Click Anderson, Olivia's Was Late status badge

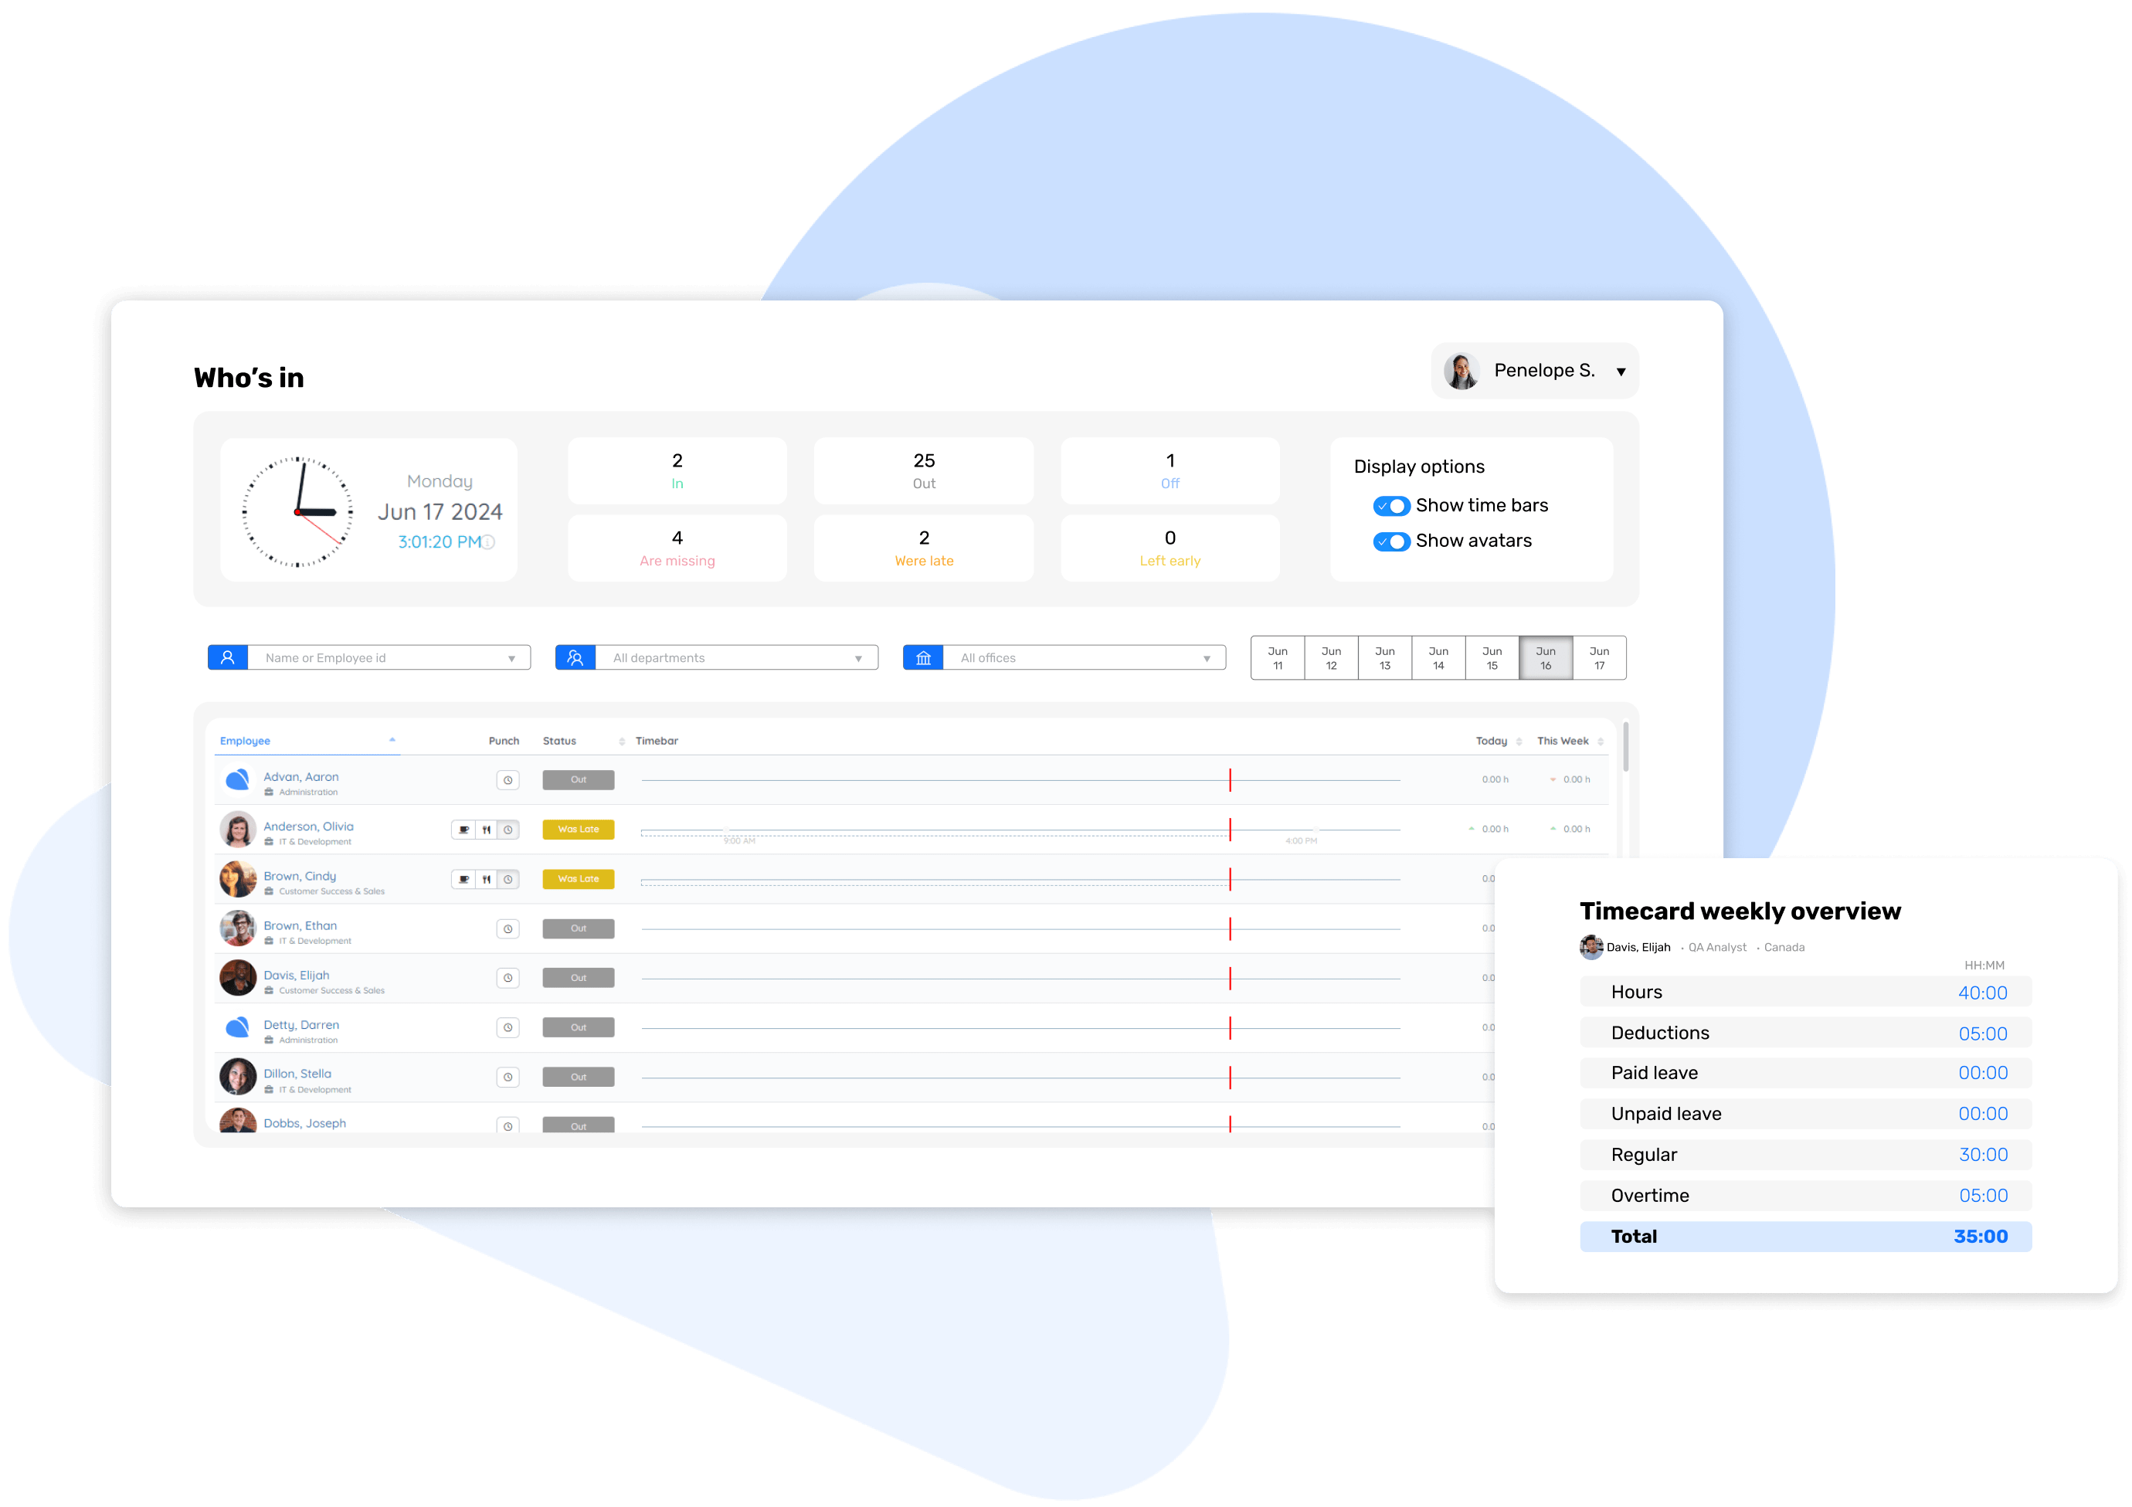coord(579,829)
